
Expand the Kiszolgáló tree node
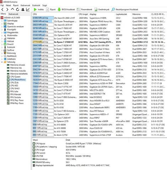click(2, 29)
